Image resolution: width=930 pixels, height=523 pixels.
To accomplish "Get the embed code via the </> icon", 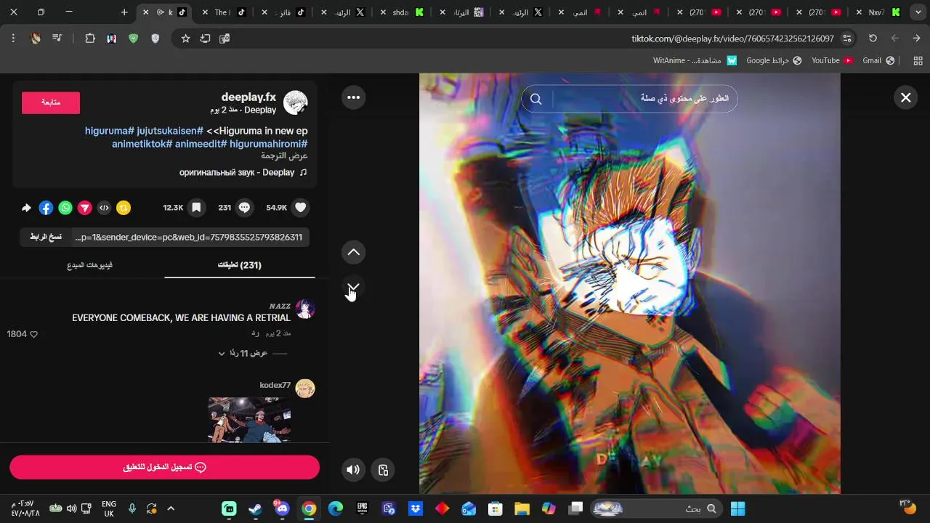I will coord(104,208).
